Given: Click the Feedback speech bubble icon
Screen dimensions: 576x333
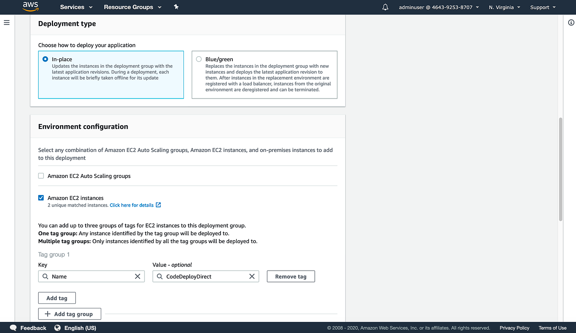Looking at the screenshot, I should point(13,328).
